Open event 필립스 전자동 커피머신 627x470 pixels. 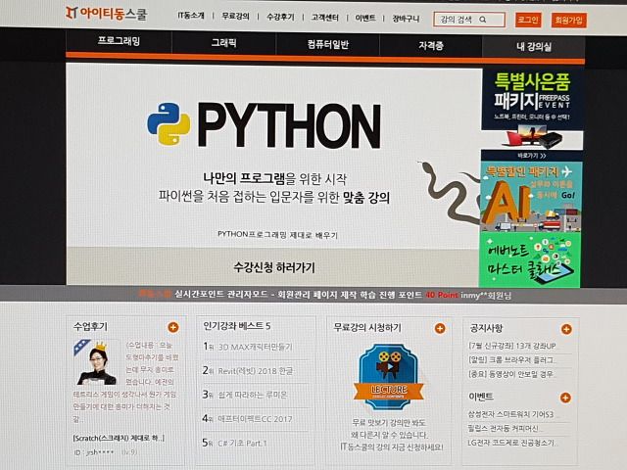point(504,429)
